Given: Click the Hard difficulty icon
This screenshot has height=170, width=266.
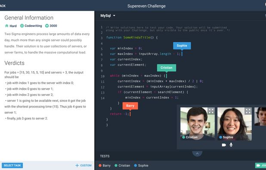Looking at the screenshot, I should click(6, 26).
